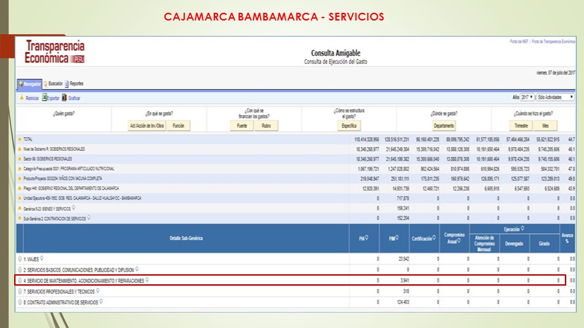Screen dimensions: 584x328
Task: Open the Portal del MEF link
Action: click(520, 41)
